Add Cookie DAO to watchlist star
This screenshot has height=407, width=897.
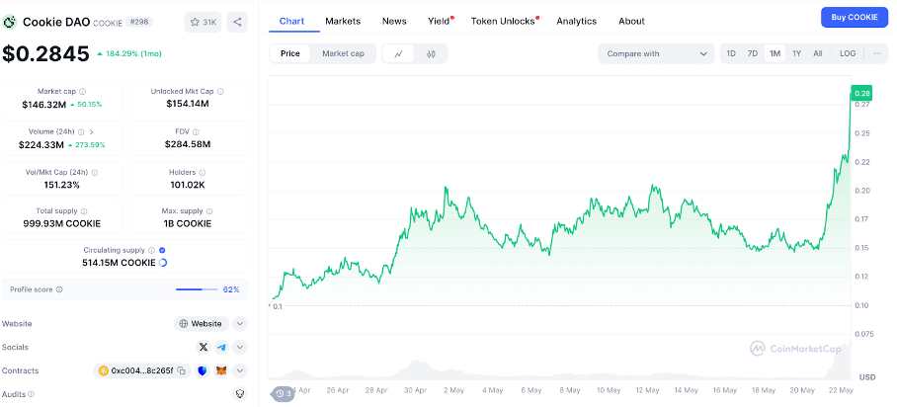click(x=204, y=21)
